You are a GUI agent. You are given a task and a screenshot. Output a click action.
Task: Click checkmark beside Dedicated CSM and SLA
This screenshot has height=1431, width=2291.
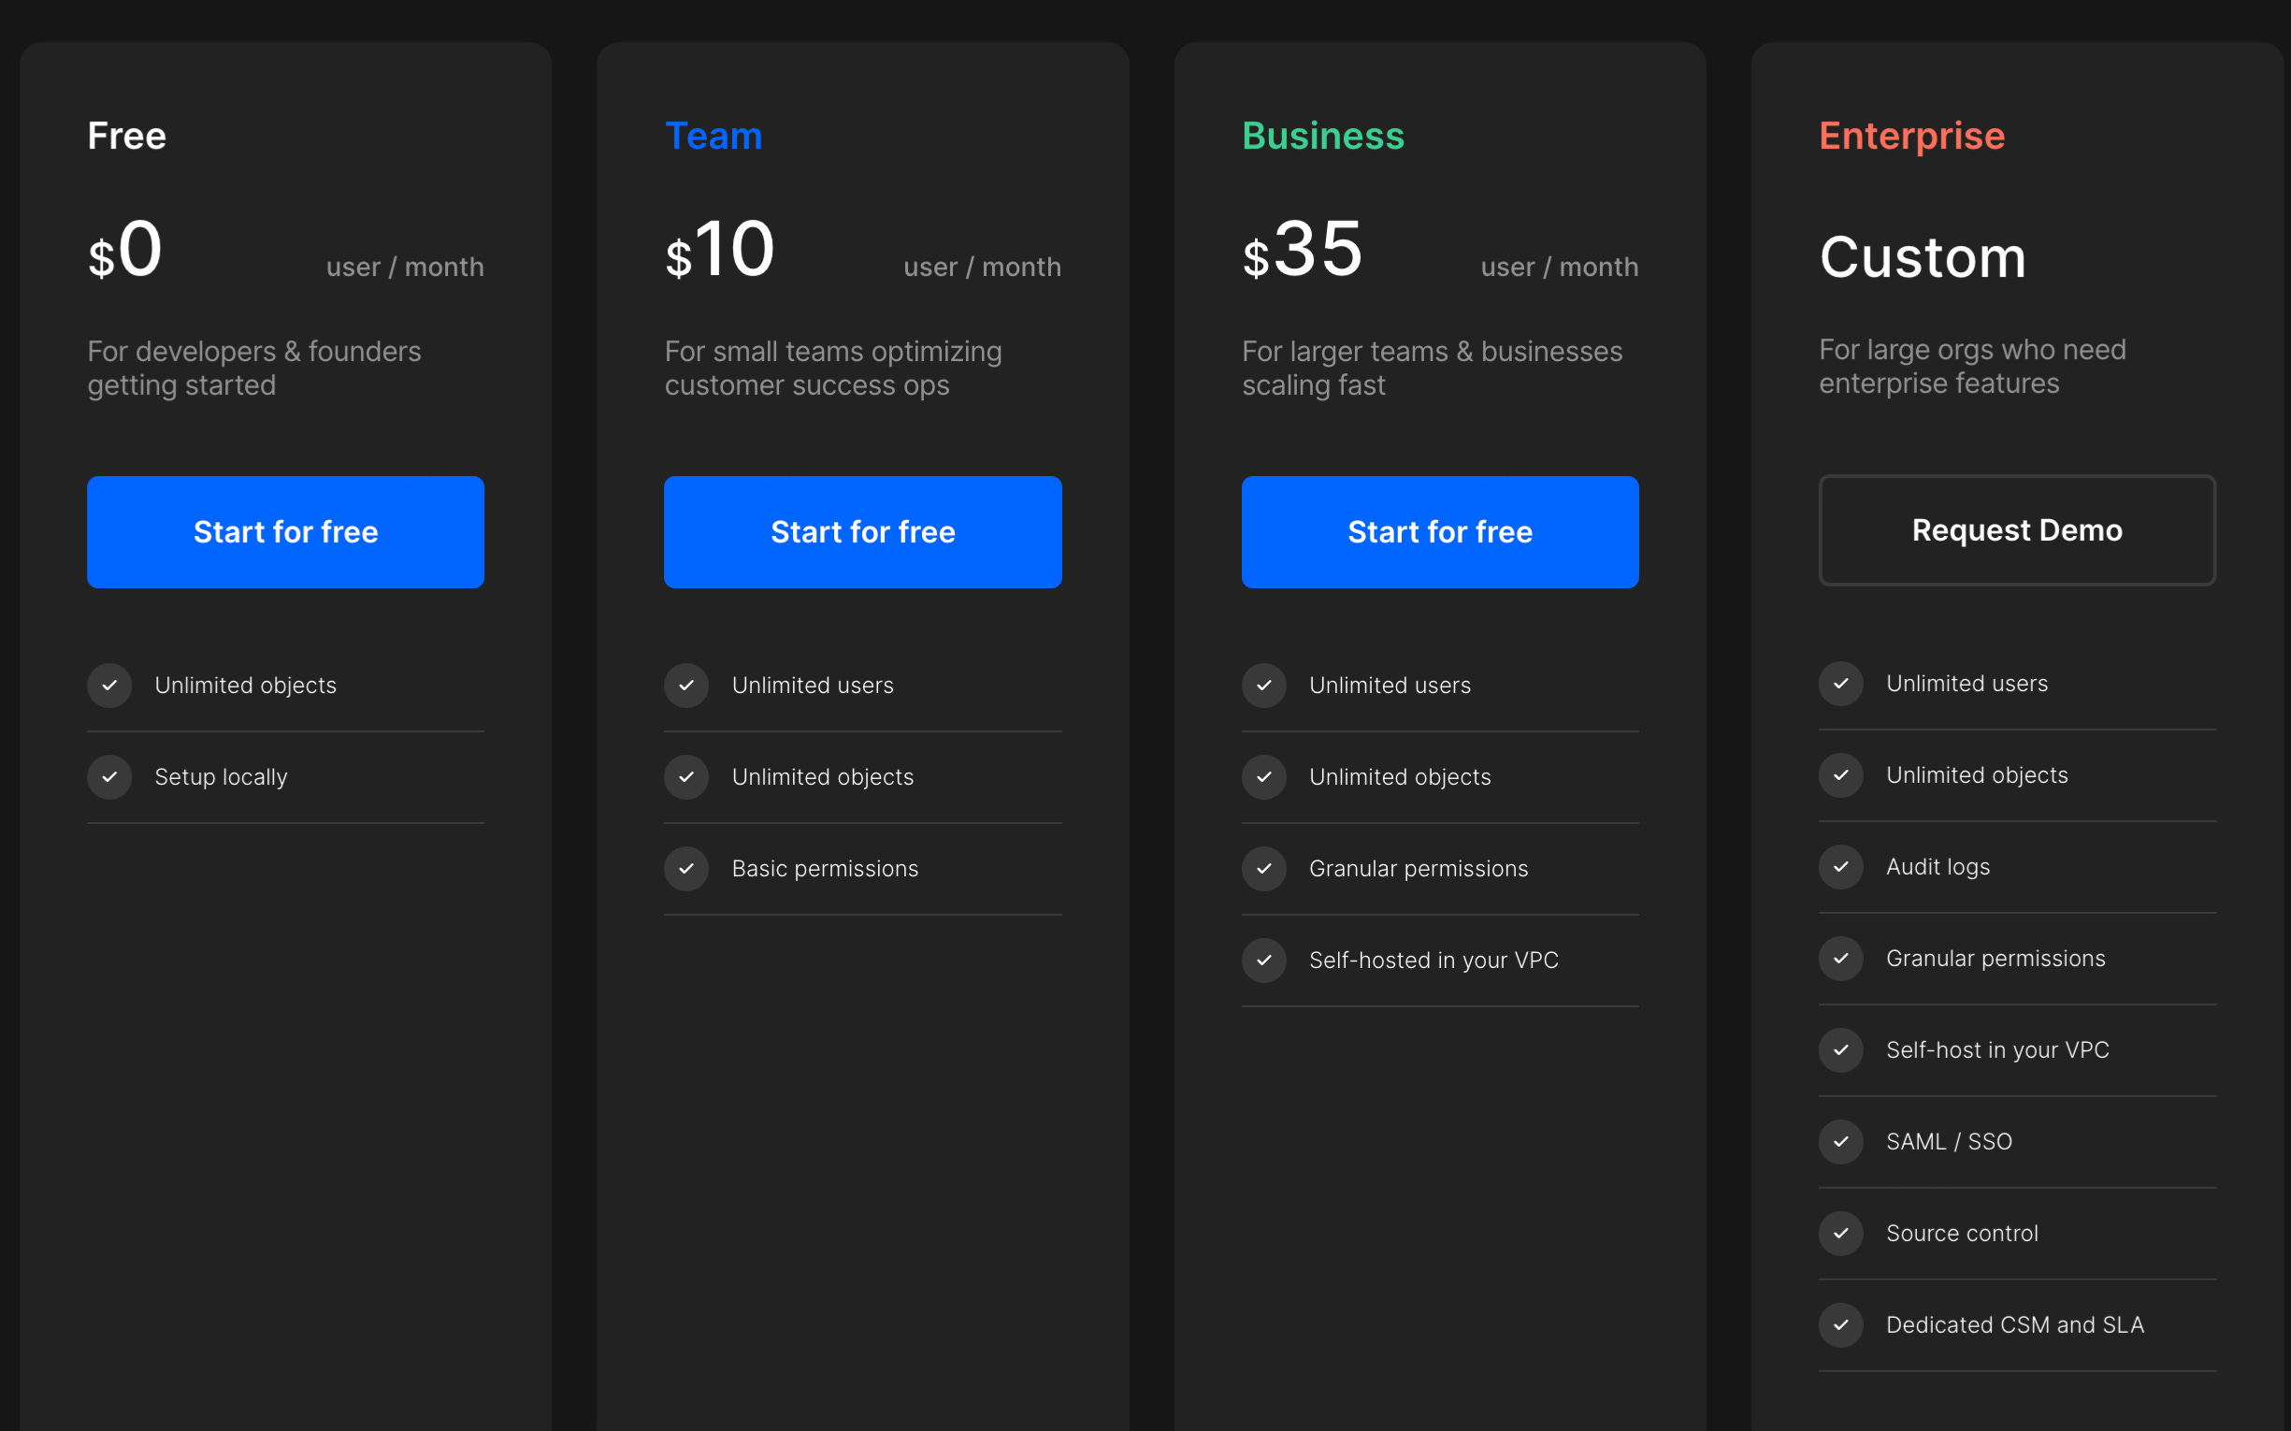pyautogui.click(x=1840, y=1325)
